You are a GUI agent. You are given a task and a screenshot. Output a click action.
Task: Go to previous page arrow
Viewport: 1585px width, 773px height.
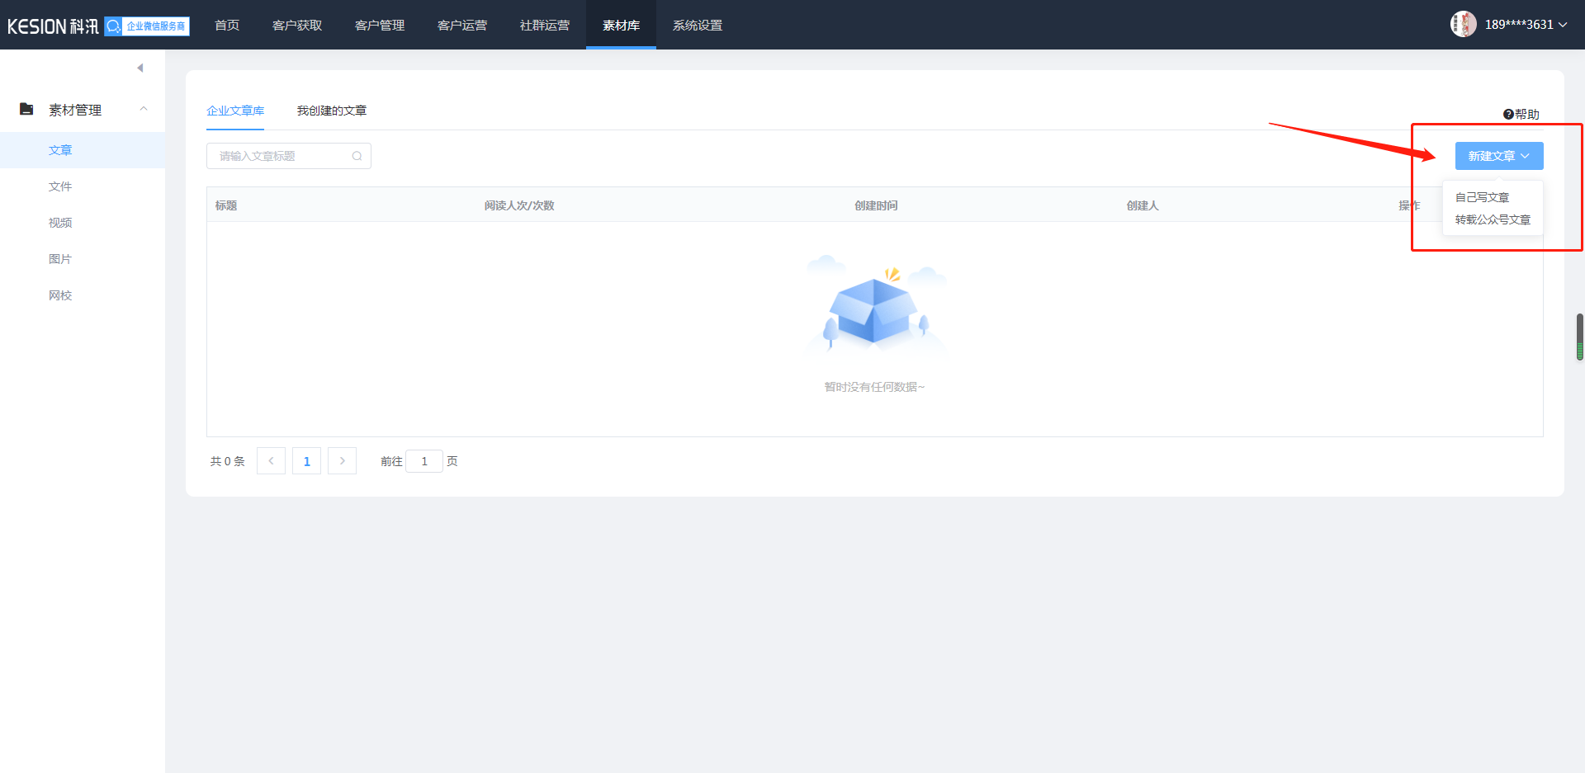click(x=271, y=461)
